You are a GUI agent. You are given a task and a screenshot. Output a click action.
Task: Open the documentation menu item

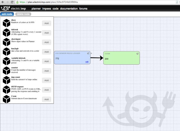click(x=69, y=9)
